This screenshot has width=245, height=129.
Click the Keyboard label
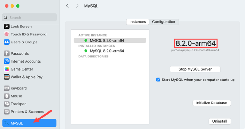click(x=19, y=88)
